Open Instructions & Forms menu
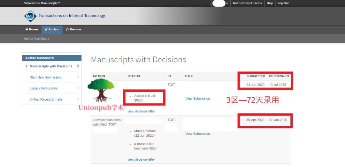345x167 pixels. tap(247, 3)
